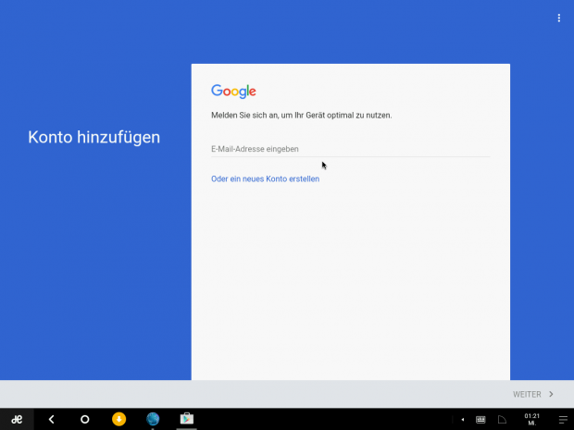This screenshot has width=574, height=430.
Task: Open 'Oder ein neues Konto erstellen' link
Action: pos(265,178)
